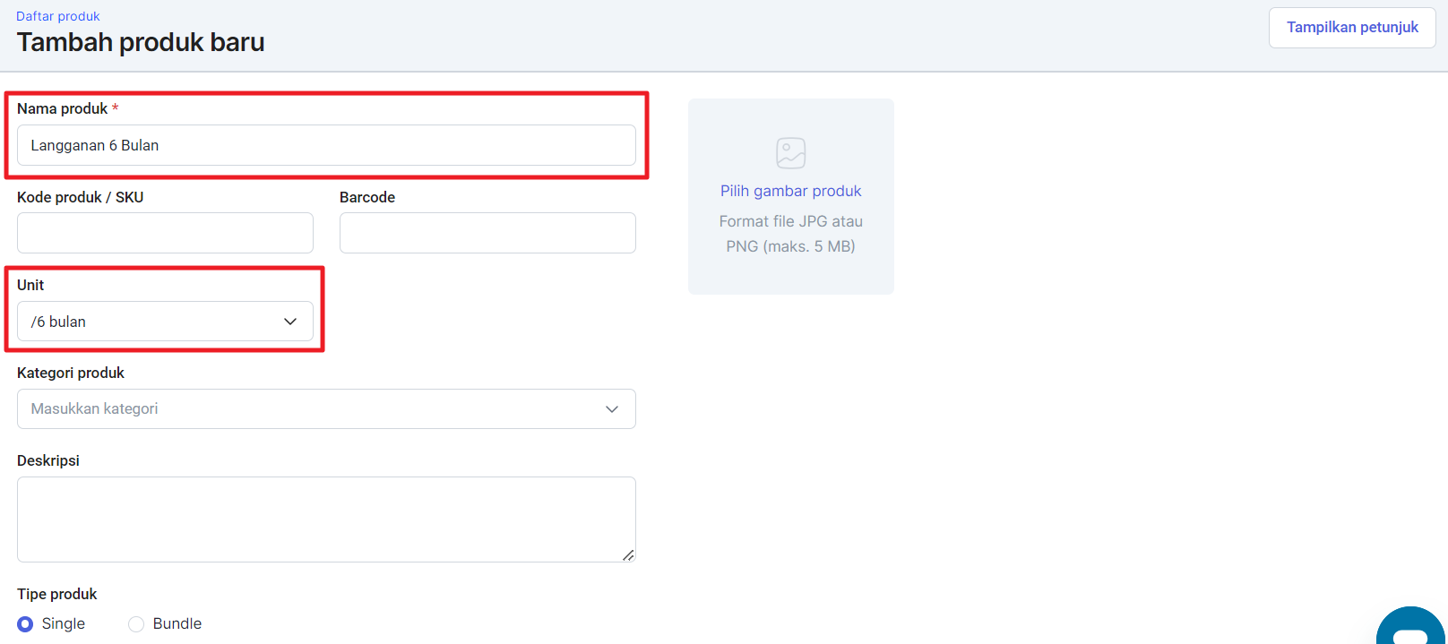Click the JPG or PNG format hint text

pyautogui.click(x=790, y=234)
